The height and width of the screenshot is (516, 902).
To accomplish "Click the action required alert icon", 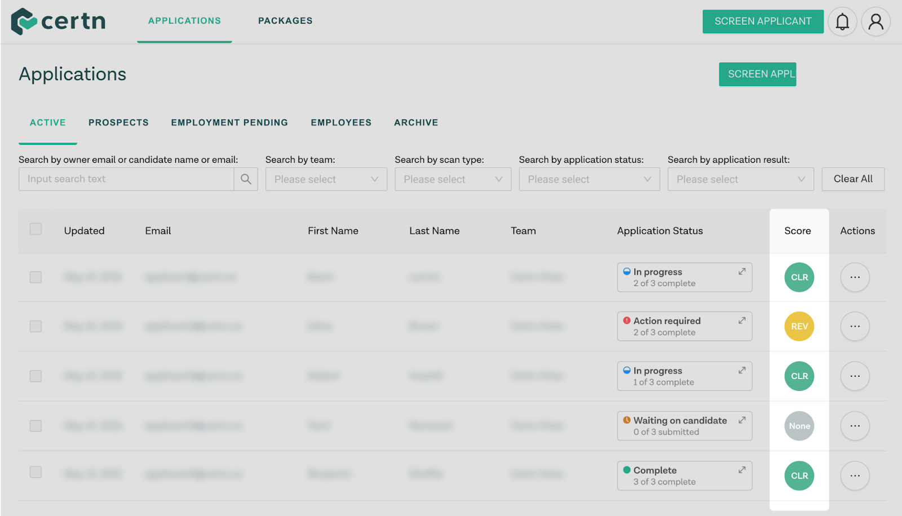I will (627, 320).
